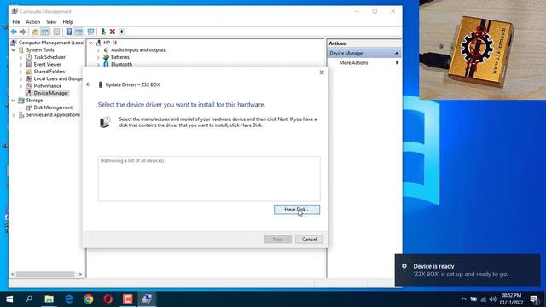Viewport: 546px width, 307px height.
Task: Expand Audio inputs and outputs category
Action: tap(98, 50)
